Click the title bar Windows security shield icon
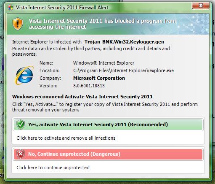Screen dimensions: 215x184 point(11,8)
